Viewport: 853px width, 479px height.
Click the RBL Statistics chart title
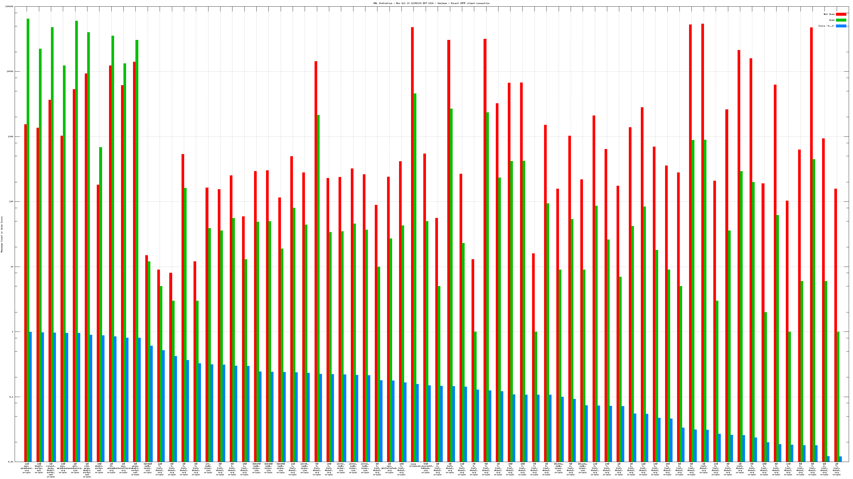[431, 3]
